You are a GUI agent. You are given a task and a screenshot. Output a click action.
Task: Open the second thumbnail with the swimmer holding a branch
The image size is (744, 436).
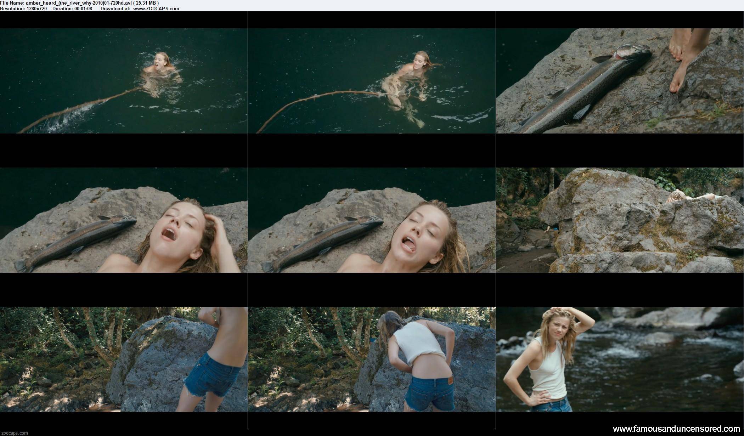pos(372,81)
